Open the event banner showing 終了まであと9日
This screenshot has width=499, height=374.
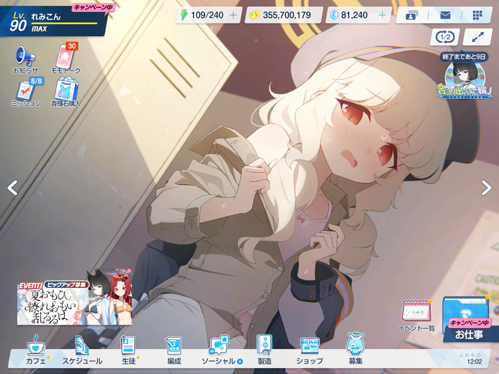pos(465,76)
